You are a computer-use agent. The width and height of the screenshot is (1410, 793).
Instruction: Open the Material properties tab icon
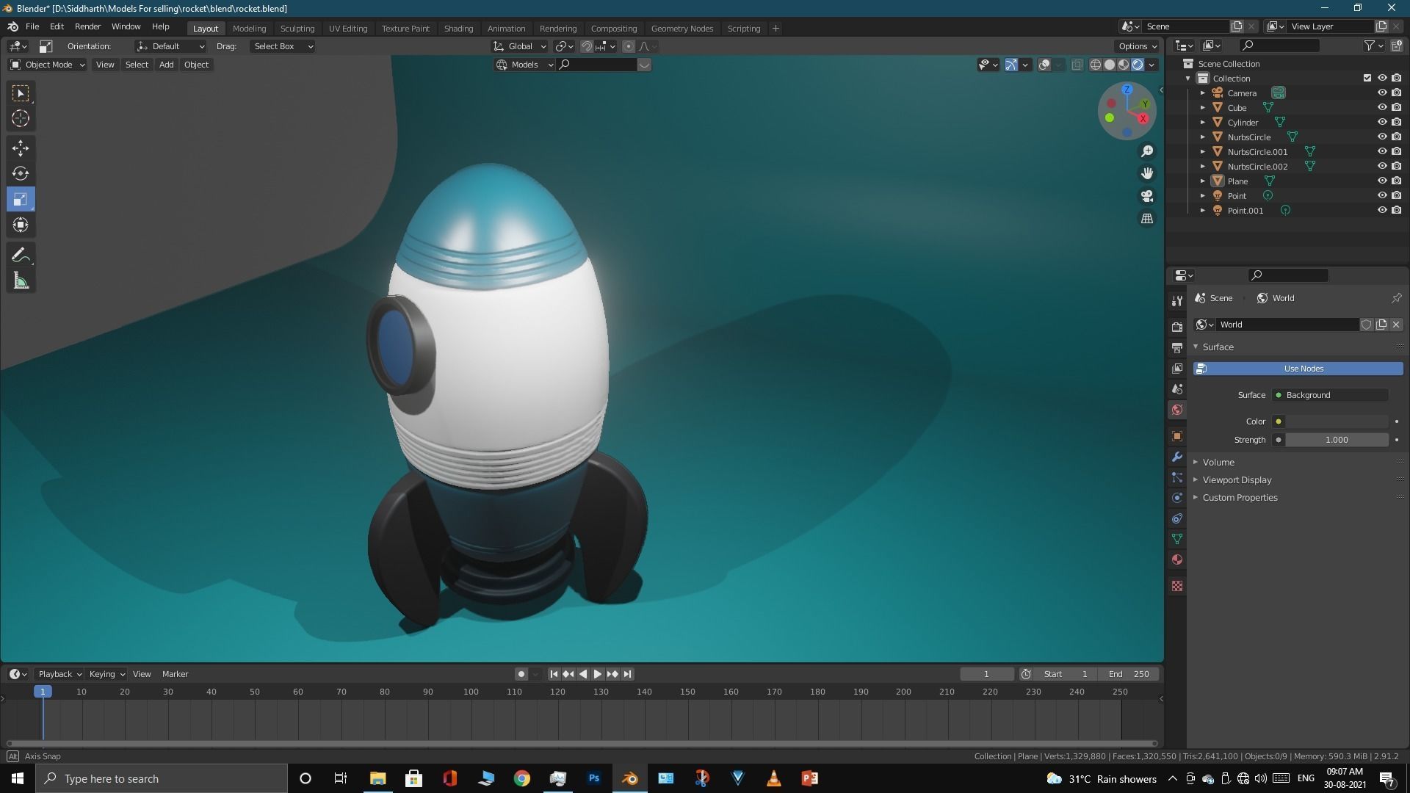tap(1177, 560)
